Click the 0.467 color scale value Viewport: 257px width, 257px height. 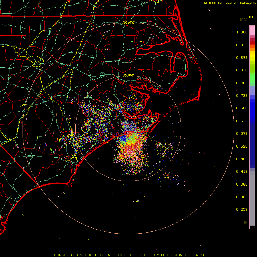(x=242, y=159)
